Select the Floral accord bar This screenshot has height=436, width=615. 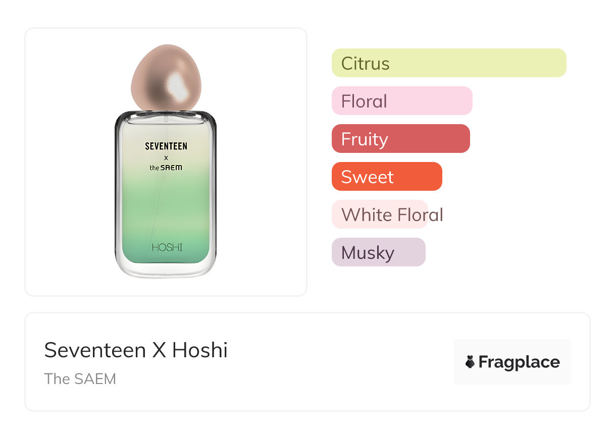tap(401, 101)
